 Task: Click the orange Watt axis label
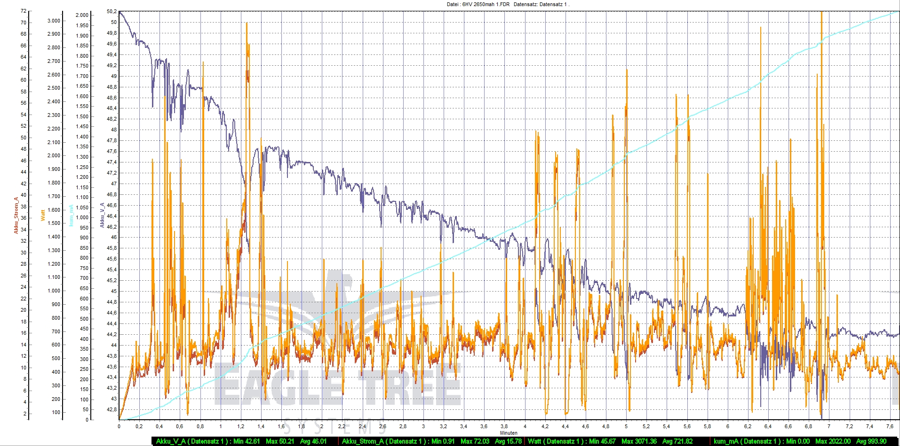tap(43, 215)
